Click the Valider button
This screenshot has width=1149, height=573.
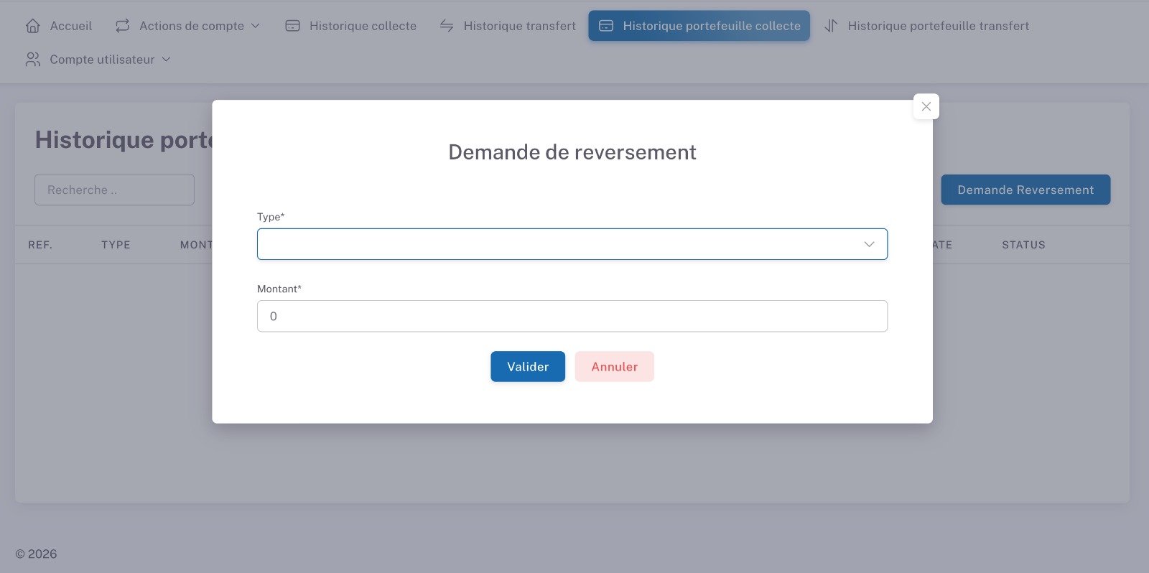pyautogui.click(x=528, y=366)
